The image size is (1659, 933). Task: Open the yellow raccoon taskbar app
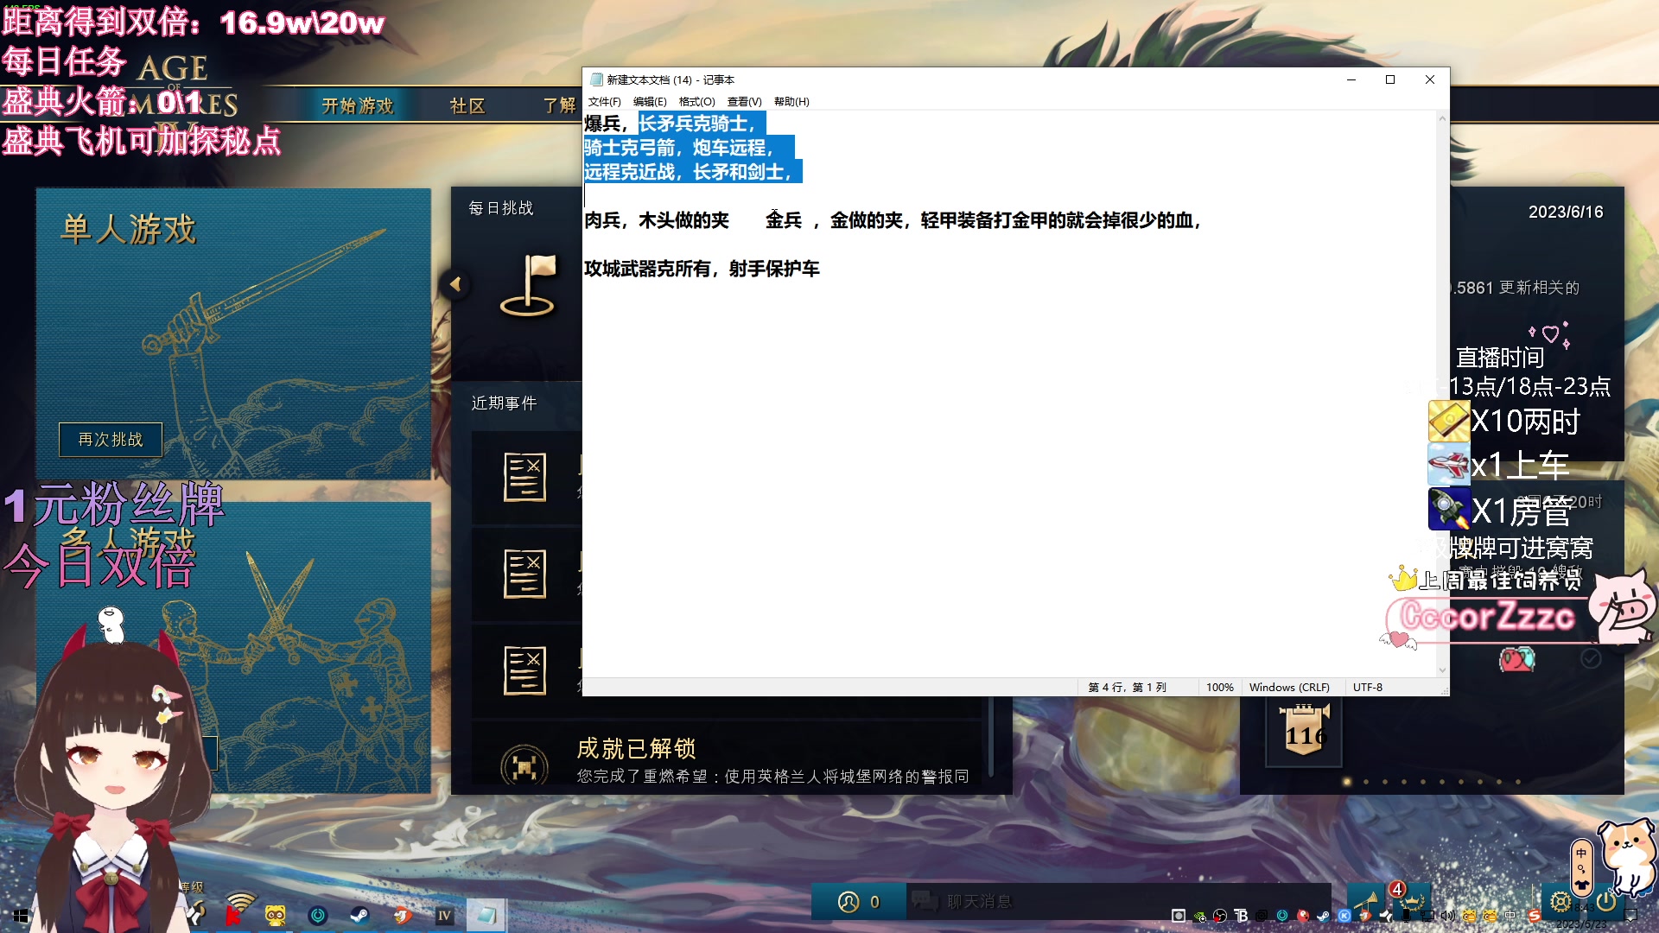click(x=276, y=916)
